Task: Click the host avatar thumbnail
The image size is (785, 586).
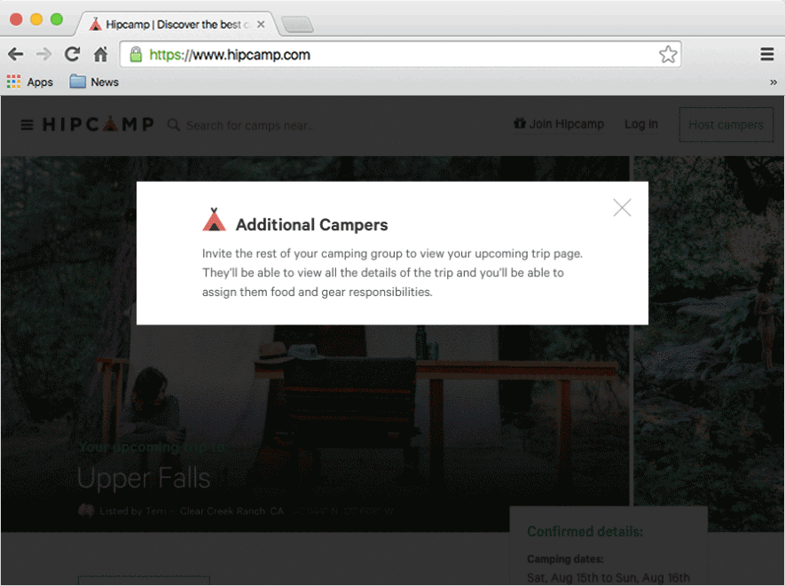Action: (x=86, y=511)
